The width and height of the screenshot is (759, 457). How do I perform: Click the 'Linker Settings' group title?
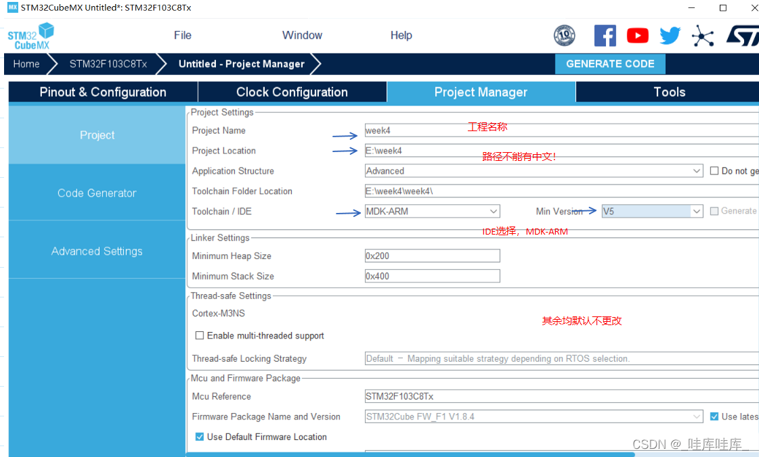pyautogui.click(x=220, y=238)
